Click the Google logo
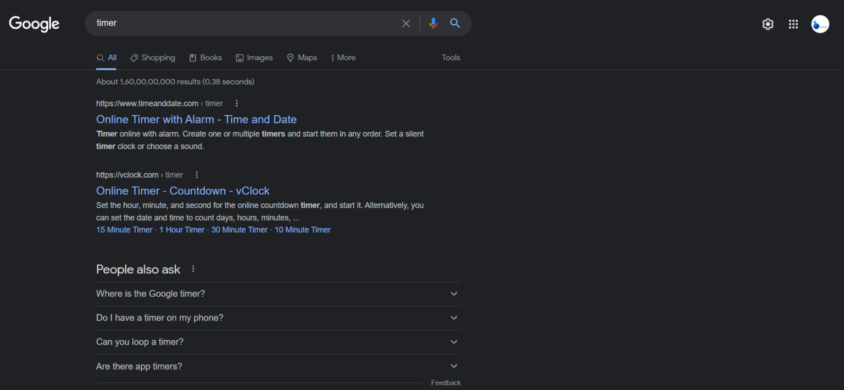This screenshot has width=844, height=390. point(34,24)
